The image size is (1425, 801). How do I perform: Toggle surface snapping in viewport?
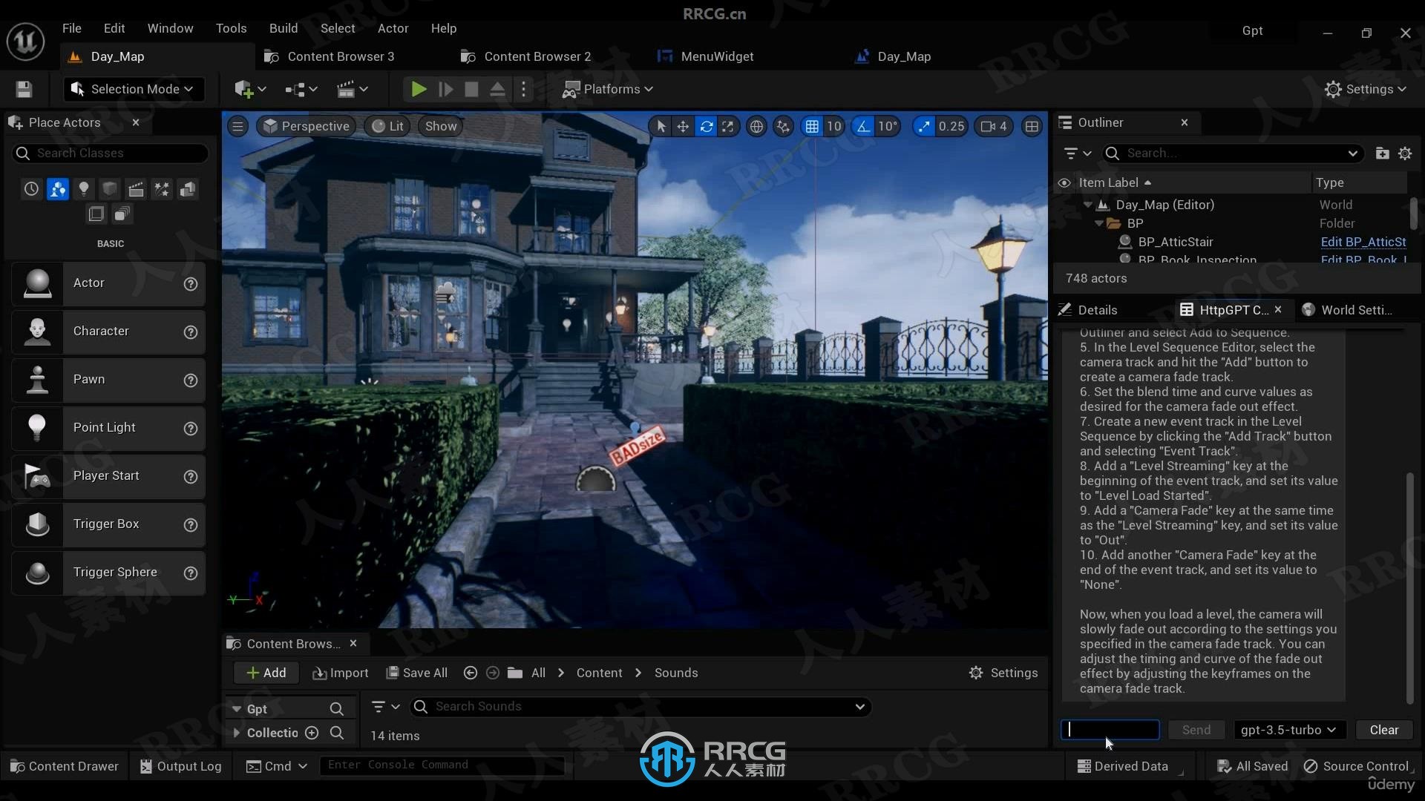[783, 126]
